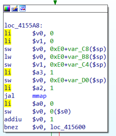Click the 0($s0) operand
The image size is (116, 136).
point(61,112)
